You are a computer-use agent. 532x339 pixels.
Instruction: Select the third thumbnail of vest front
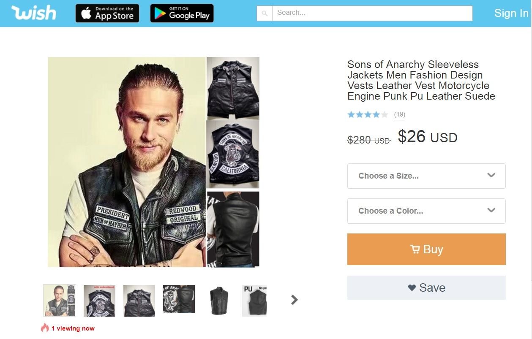click(139, 300)
